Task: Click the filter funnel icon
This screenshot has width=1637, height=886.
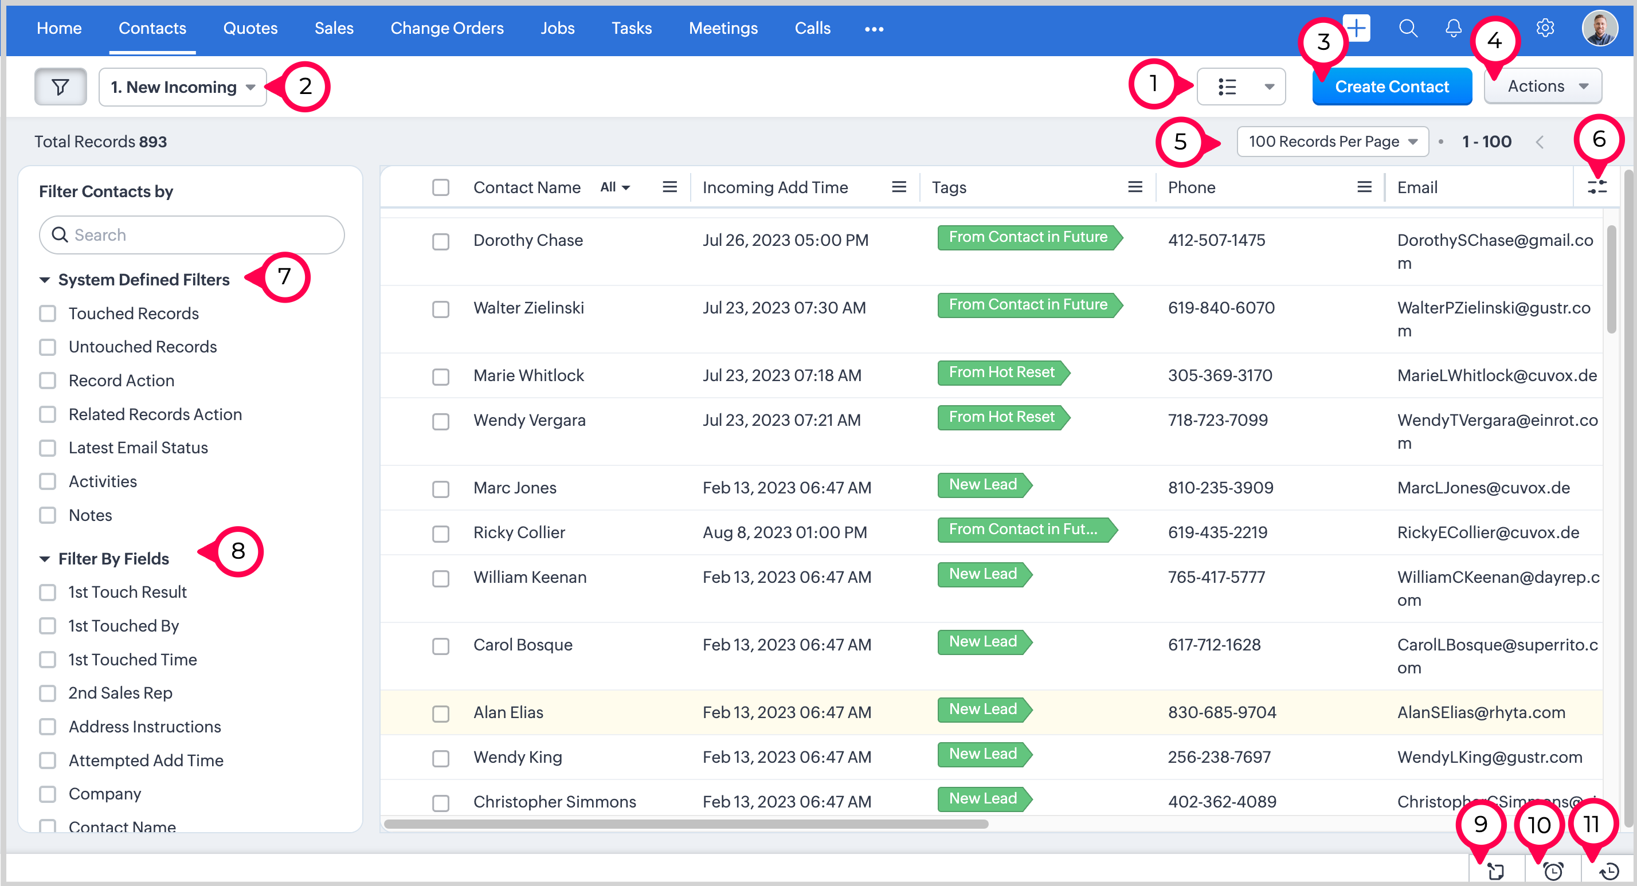Action: pyautogui.click(x=60, y=87)
